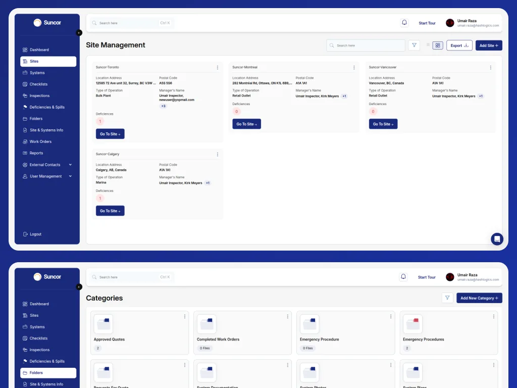Collapse sidebar arrow in top panel

pos(79,33)
